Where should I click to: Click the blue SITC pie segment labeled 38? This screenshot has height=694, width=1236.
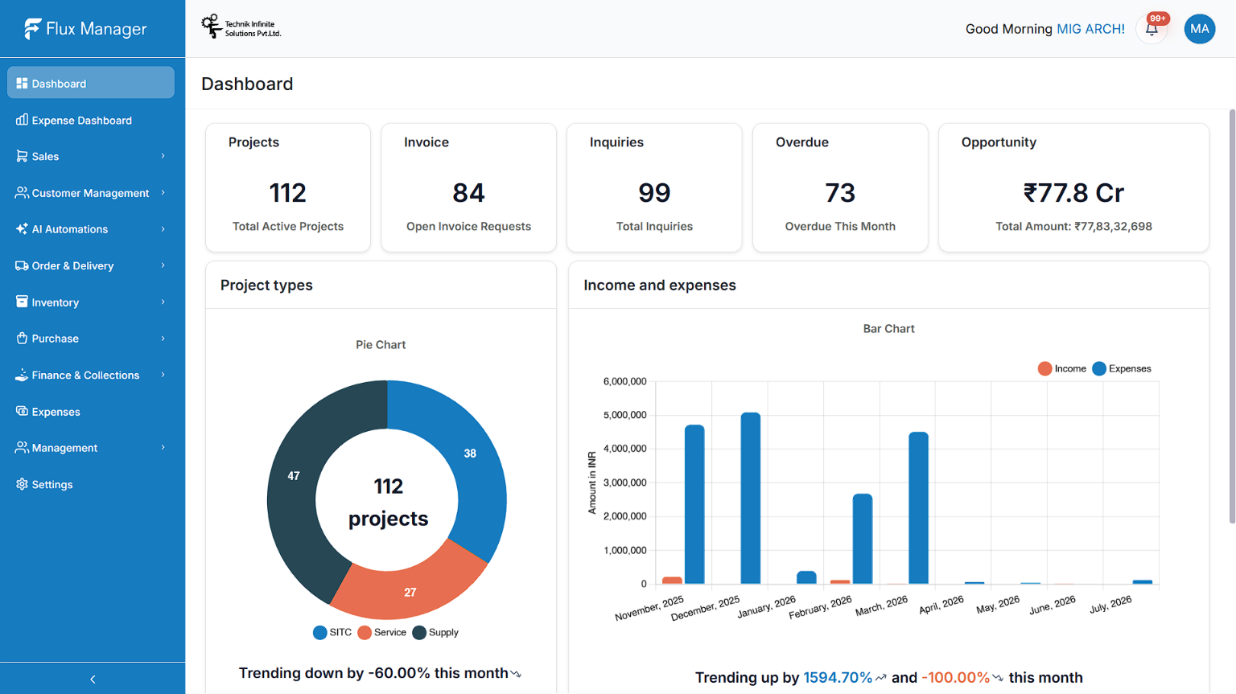472,453
